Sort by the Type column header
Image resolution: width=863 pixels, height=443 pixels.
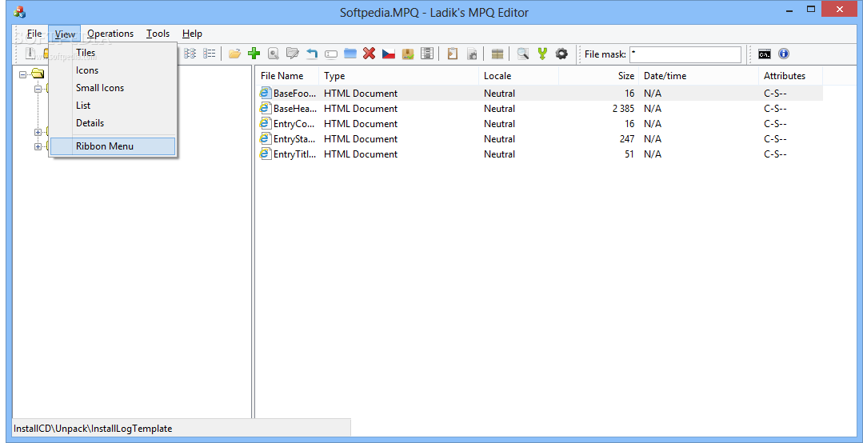[399, 76]
